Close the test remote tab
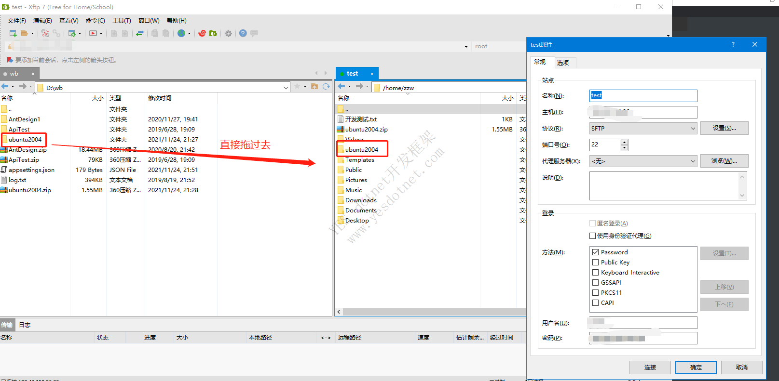Screen dimensions: 779x381 (372, 74)
